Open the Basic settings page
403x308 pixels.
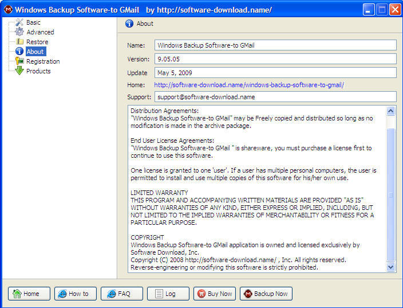click(33, 22)
